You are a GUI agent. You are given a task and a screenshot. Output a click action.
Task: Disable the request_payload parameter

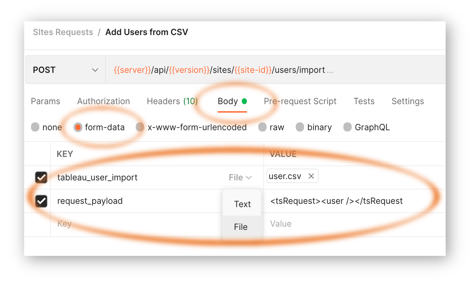pyautogui.click(x=41, y=201)
